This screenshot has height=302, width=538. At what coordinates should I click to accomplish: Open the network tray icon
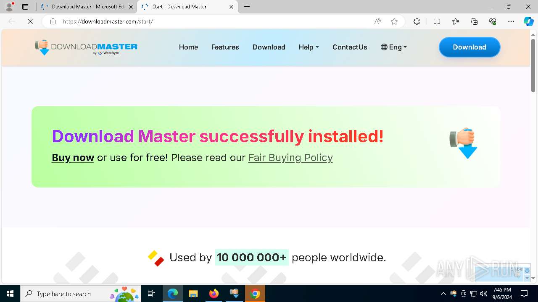tap(474, 294)
